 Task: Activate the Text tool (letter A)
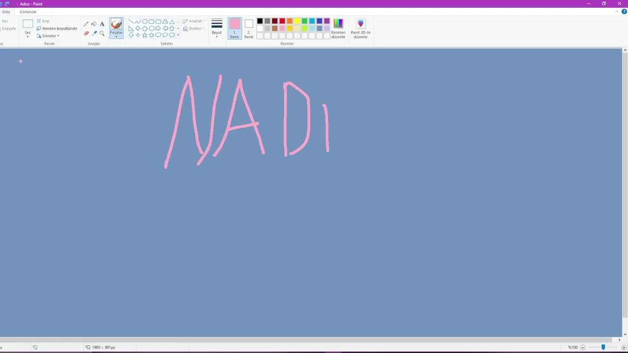pos(102,24)
